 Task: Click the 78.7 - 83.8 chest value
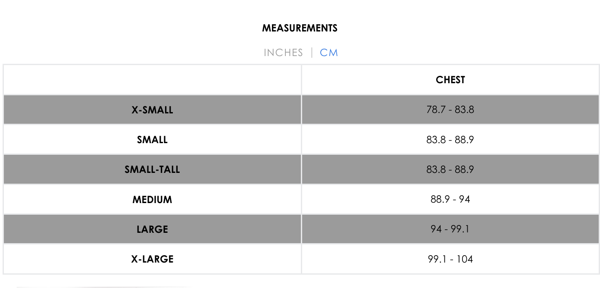tap(450, 110)
